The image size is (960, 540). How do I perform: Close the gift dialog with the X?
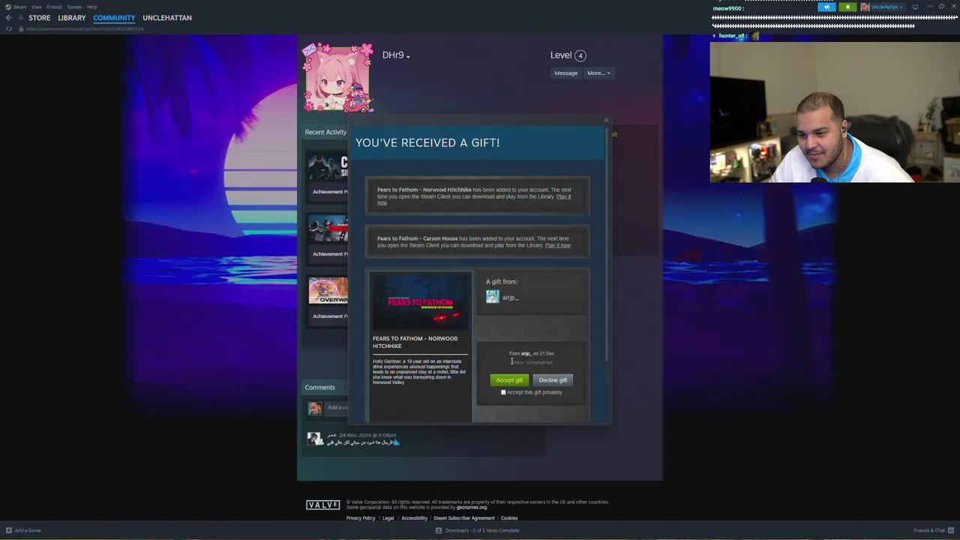click(606, 120)
